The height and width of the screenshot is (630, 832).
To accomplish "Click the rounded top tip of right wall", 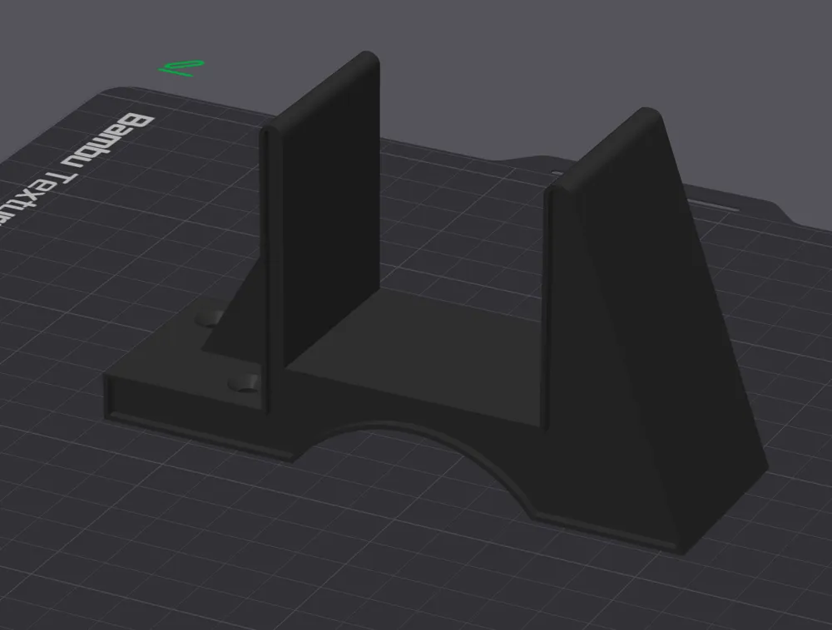I will [x=646, y=114].
